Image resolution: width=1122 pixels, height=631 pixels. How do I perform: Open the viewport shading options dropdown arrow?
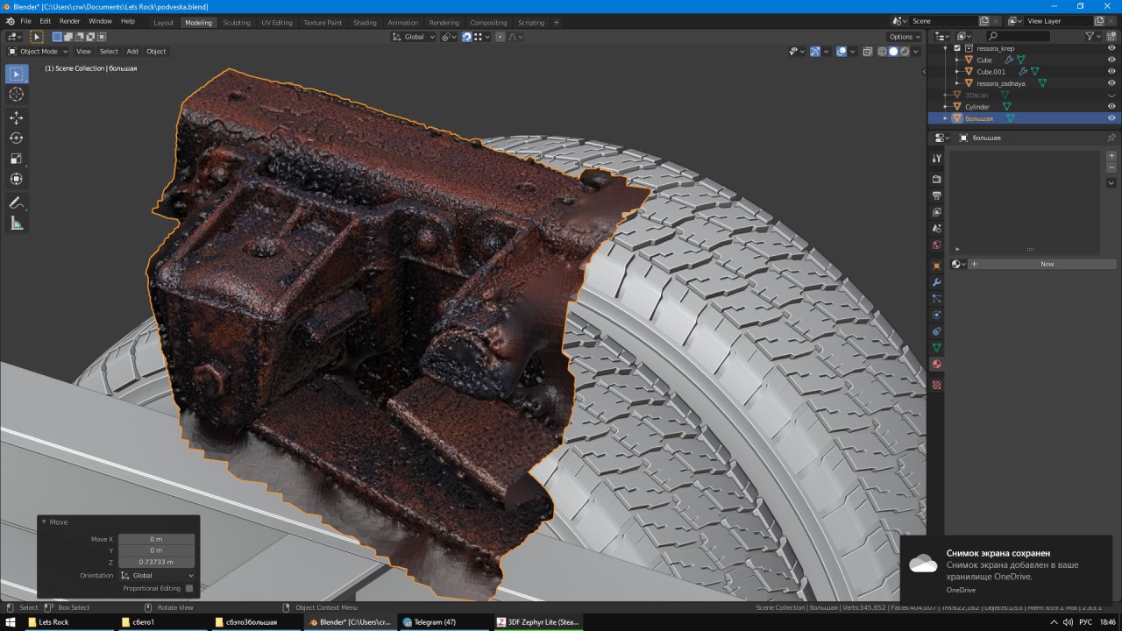[x=917, y=51]
